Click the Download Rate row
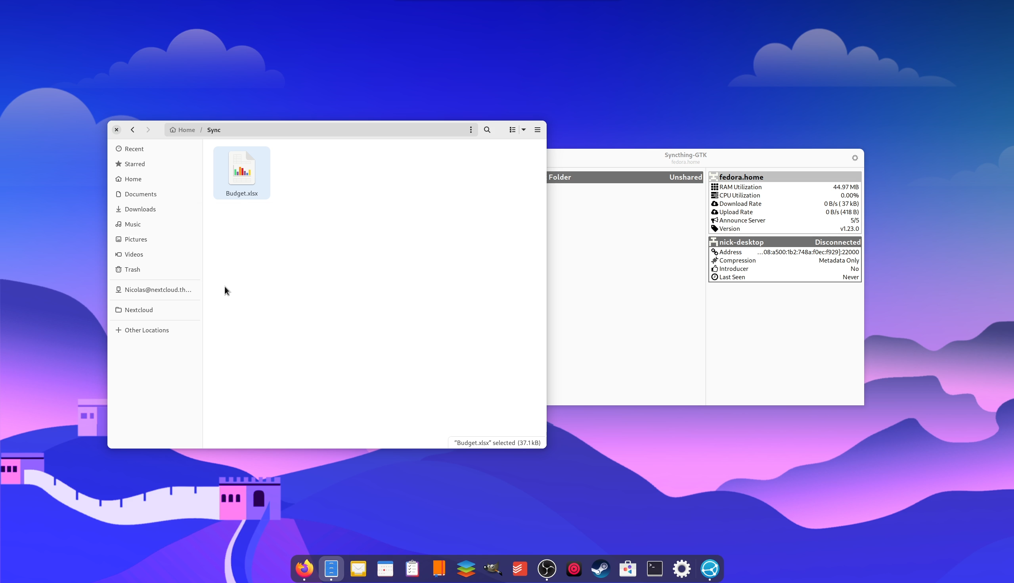 785,204
